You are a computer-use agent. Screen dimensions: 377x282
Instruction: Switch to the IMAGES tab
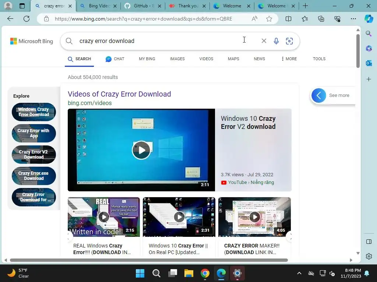pos(177,59)
